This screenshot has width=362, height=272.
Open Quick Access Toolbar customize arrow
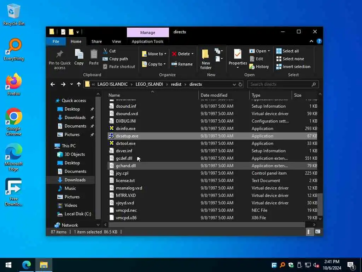point(77,32)
